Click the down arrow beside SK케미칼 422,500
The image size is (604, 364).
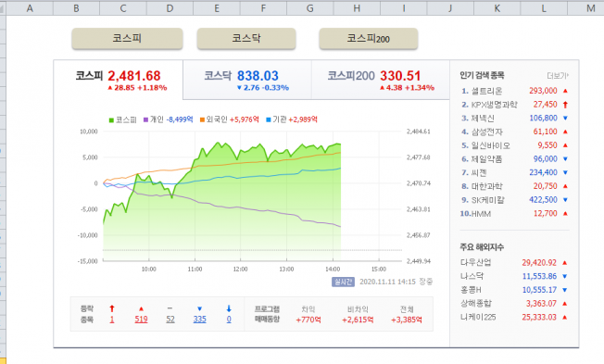(x=565, y=200)
